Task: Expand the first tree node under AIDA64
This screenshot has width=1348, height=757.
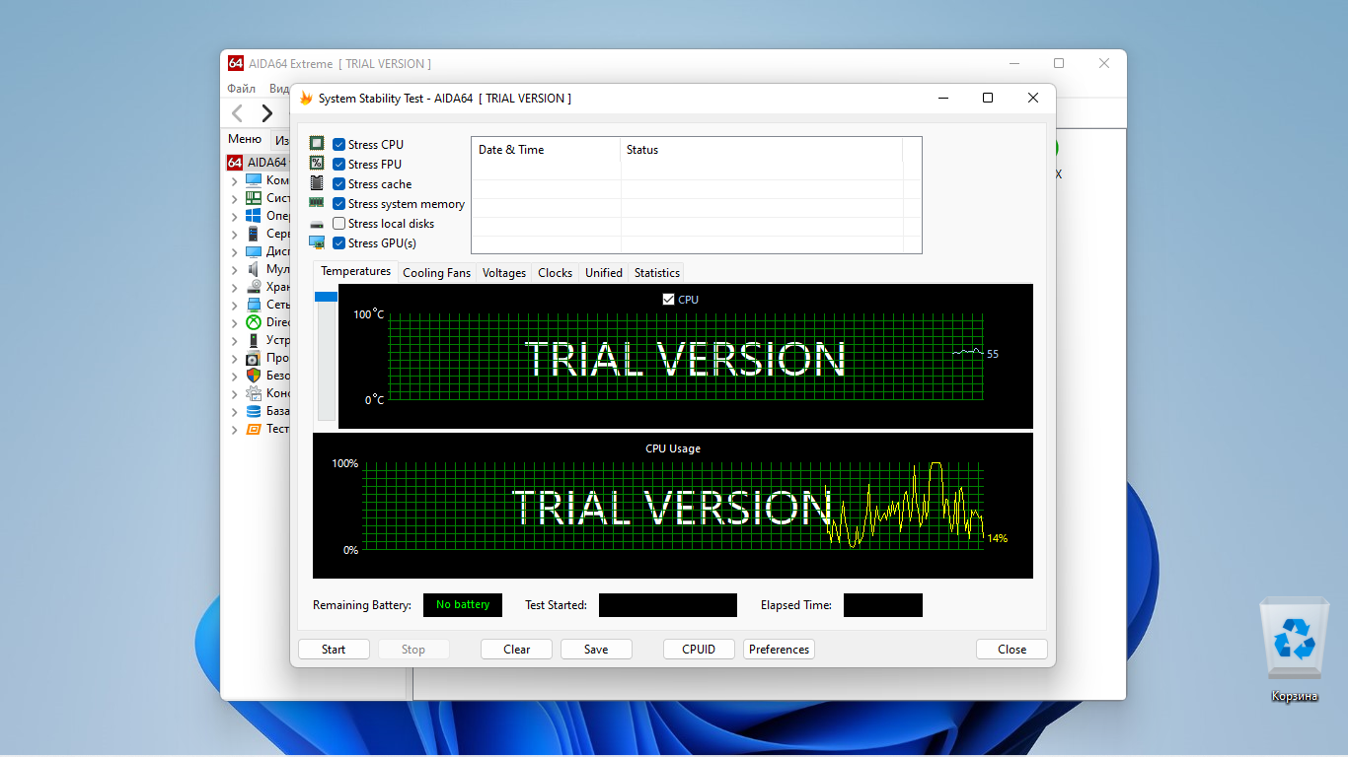Action: pos(234,180)
